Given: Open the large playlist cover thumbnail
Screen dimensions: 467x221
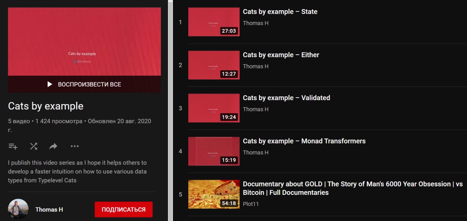Looking at the screenshot, I should point(84,42).
